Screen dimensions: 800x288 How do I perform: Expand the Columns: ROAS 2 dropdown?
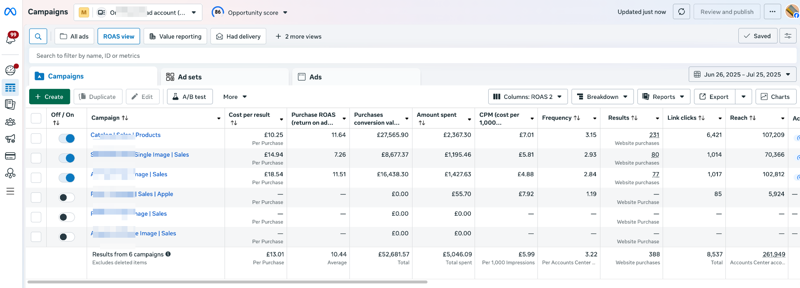tap(527, 97)
